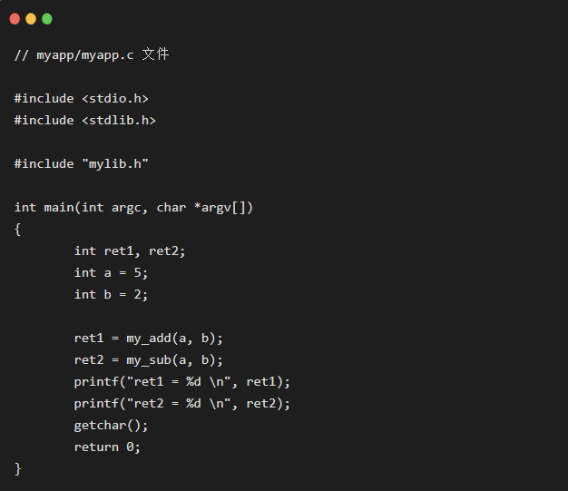The image size is (568, 491).
Task: Click the value 2 assigned to b
Action: point(138,295)
